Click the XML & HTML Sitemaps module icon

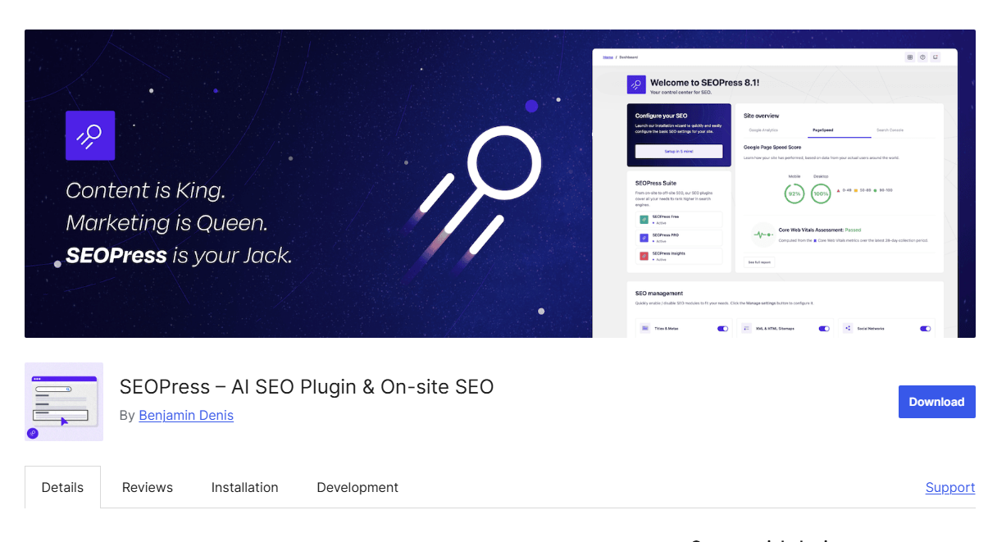click(746, 328)
